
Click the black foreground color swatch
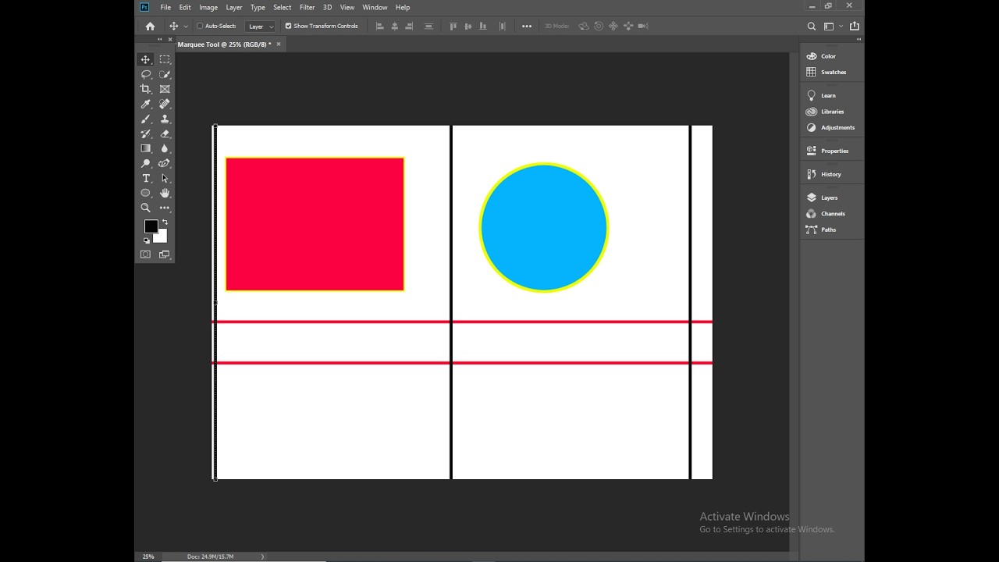(x=151, y=226)
